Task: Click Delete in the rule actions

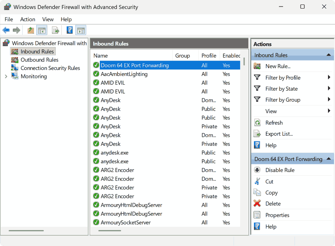Action: 272,203
